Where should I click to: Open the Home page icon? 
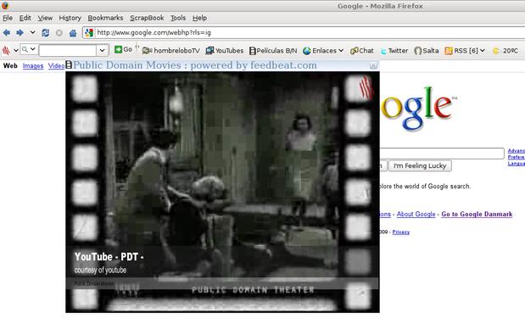click(x=73, y=33)
